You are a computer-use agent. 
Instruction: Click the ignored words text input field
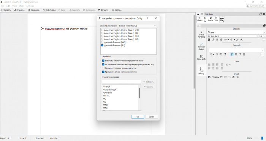121,82
